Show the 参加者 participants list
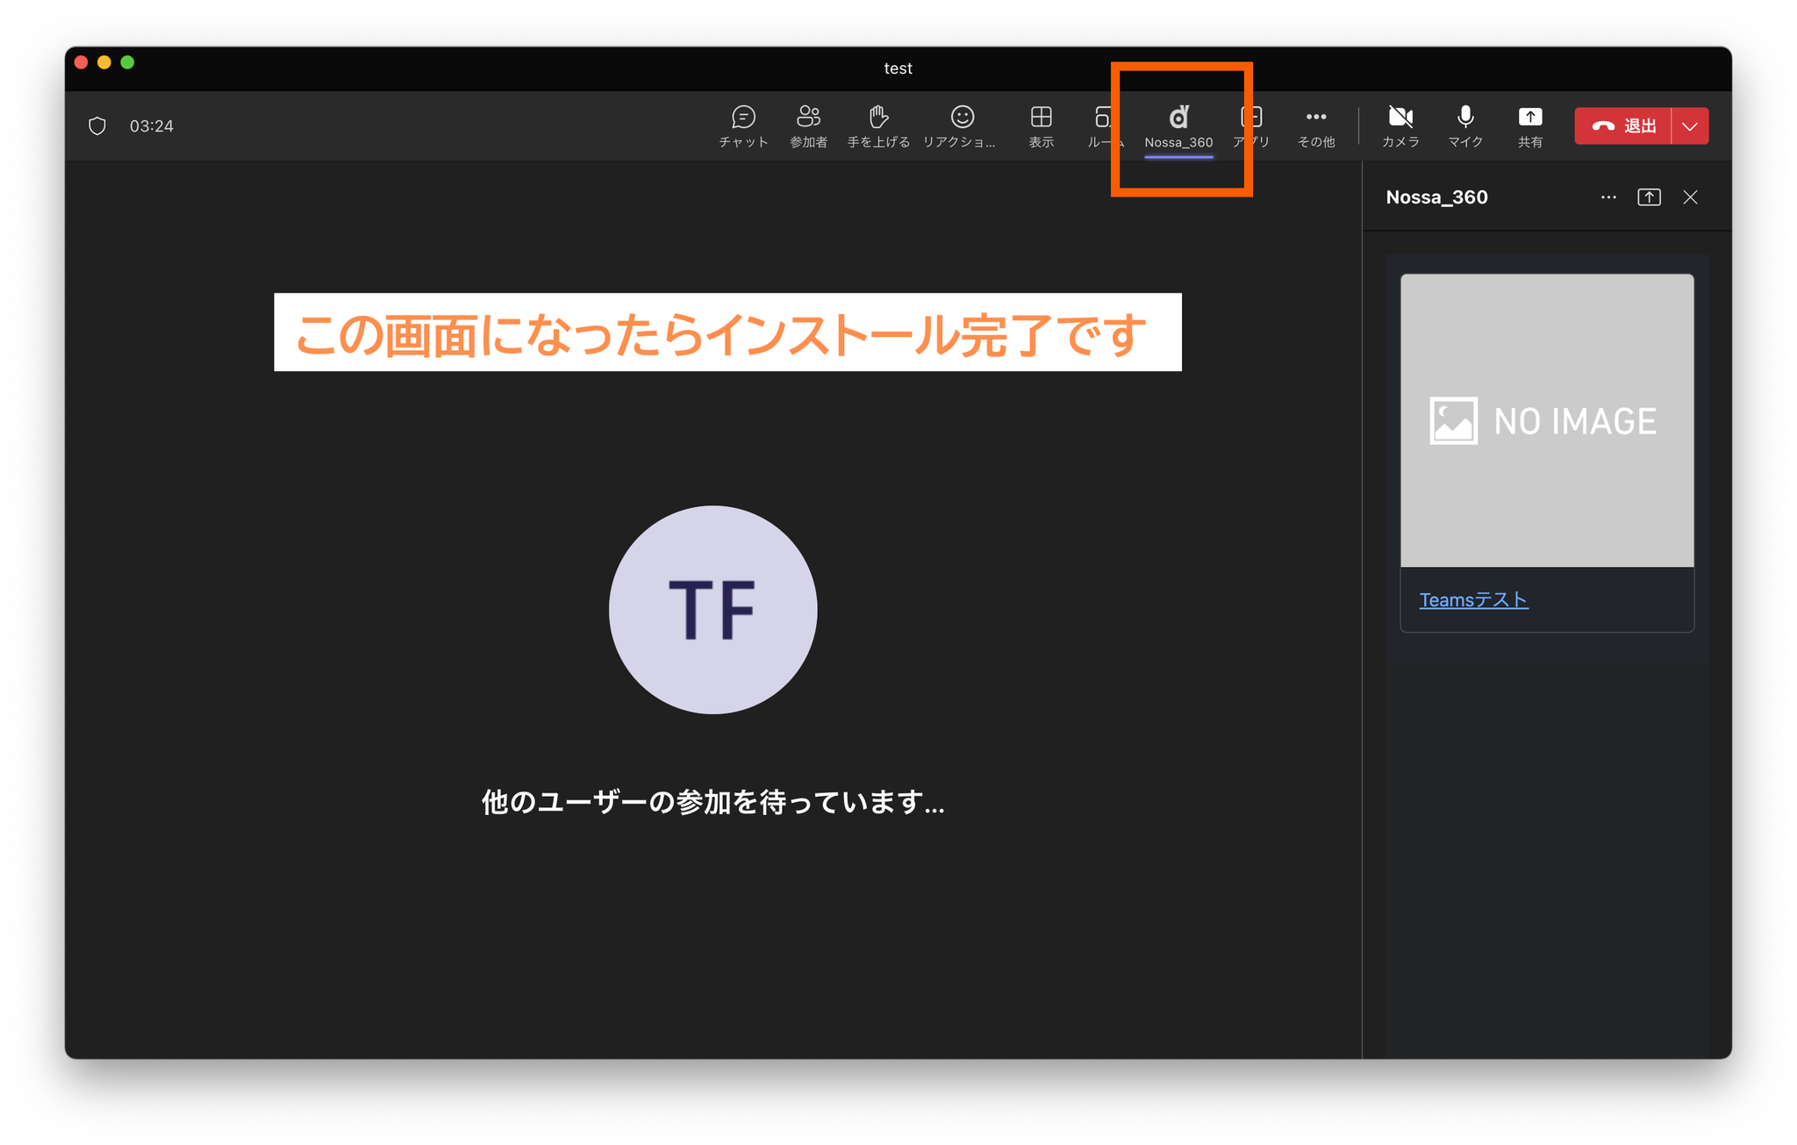Screen dimensions: 1797x1145 pyautogui.click(x=808, y=125)
